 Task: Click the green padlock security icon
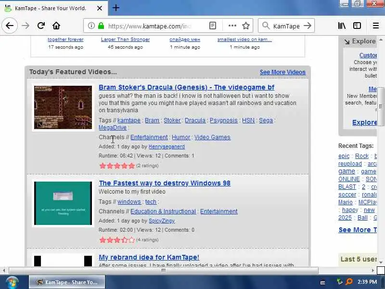point(101,26)
